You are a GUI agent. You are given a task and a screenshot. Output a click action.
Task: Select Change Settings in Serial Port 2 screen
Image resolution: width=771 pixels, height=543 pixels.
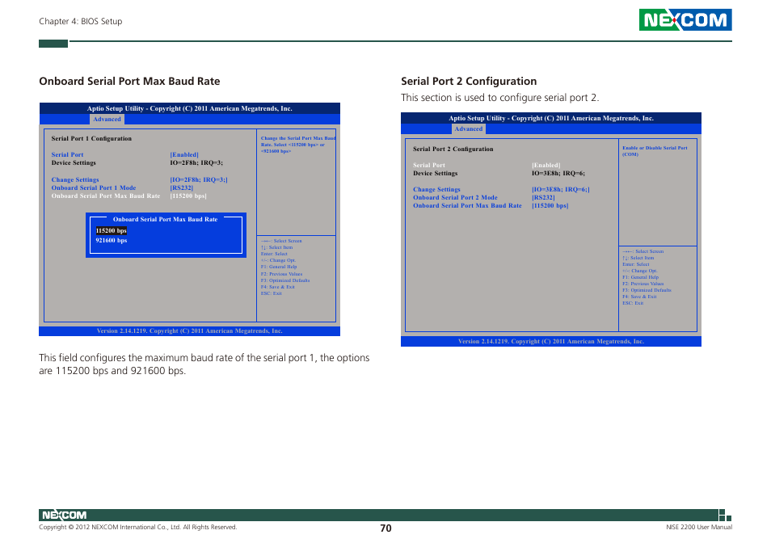436,189
